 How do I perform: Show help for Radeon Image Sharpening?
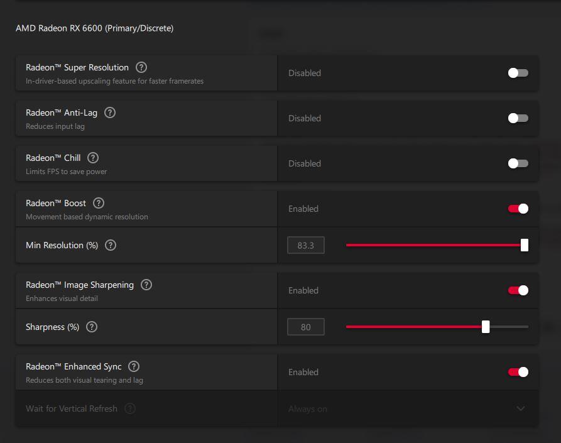click(x=146, y=285)
